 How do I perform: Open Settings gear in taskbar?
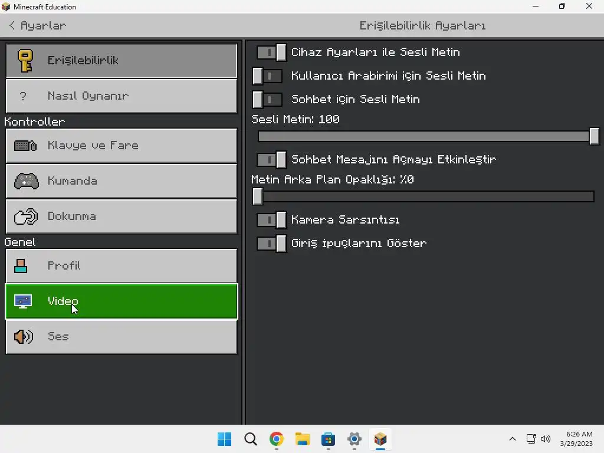[354, 439]
